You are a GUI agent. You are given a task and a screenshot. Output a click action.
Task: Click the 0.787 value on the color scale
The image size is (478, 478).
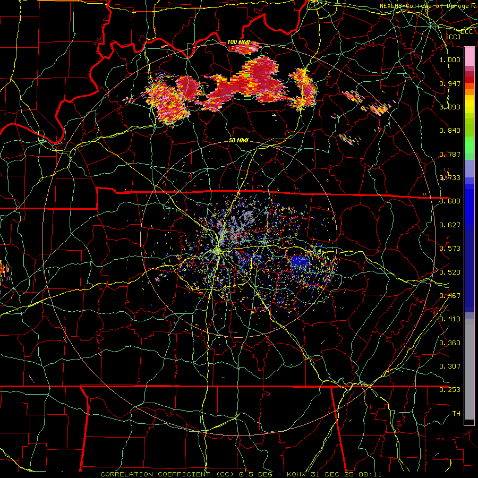click(x=450, y=154)
